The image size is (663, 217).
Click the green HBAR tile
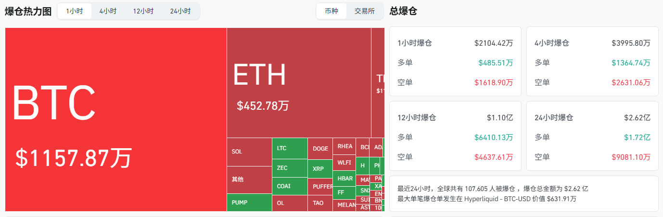(344, 179)
